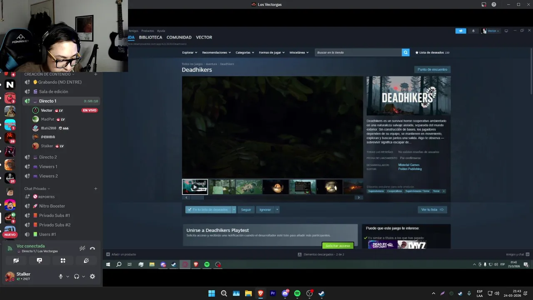Open BIBLIOTECA tab in Steam
533x300 pixels.
point(150,37)
